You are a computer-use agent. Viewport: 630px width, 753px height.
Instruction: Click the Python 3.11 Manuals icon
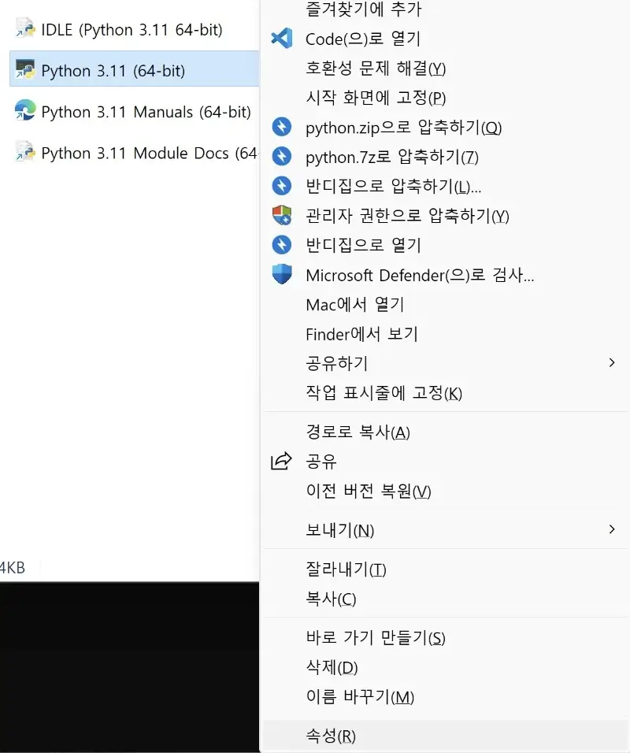pos(24,111)
